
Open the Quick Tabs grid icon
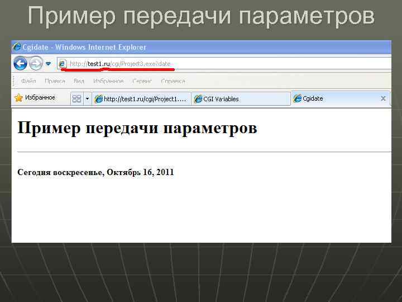(x=76, y=98)
